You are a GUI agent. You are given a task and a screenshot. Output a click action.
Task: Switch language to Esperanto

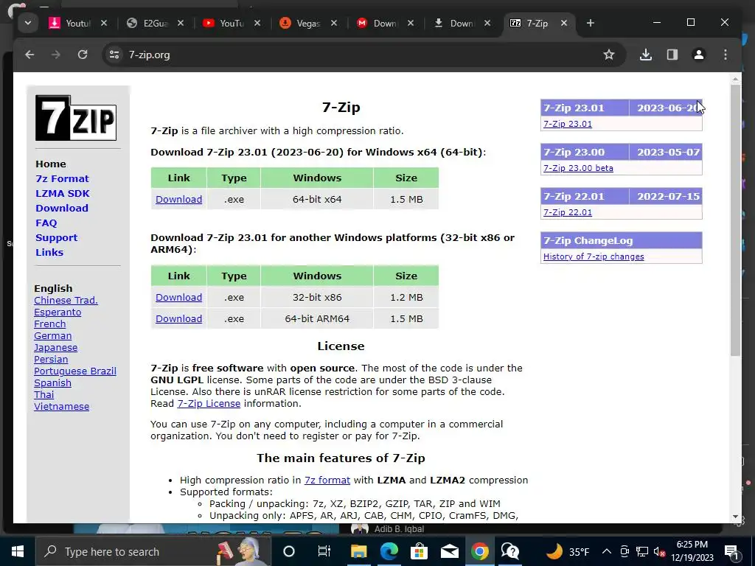pos(58,312)
